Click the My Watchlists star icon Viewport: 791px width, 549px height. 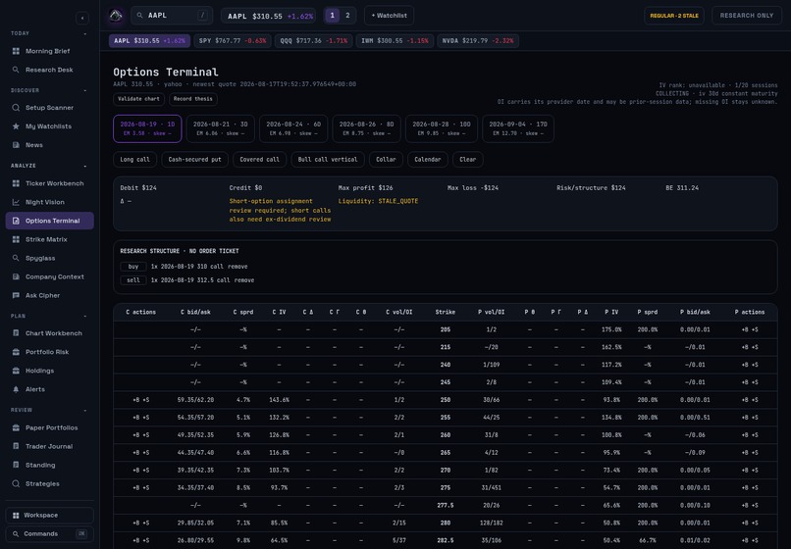coord(16,126)
